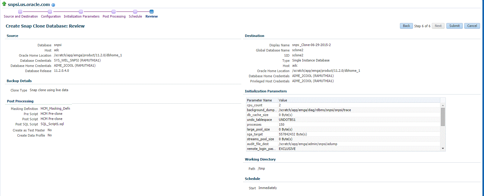Click the parameters table scroll up arrow
The height and width of the screenshot is (196, 484).
click(x=443, y=105)
